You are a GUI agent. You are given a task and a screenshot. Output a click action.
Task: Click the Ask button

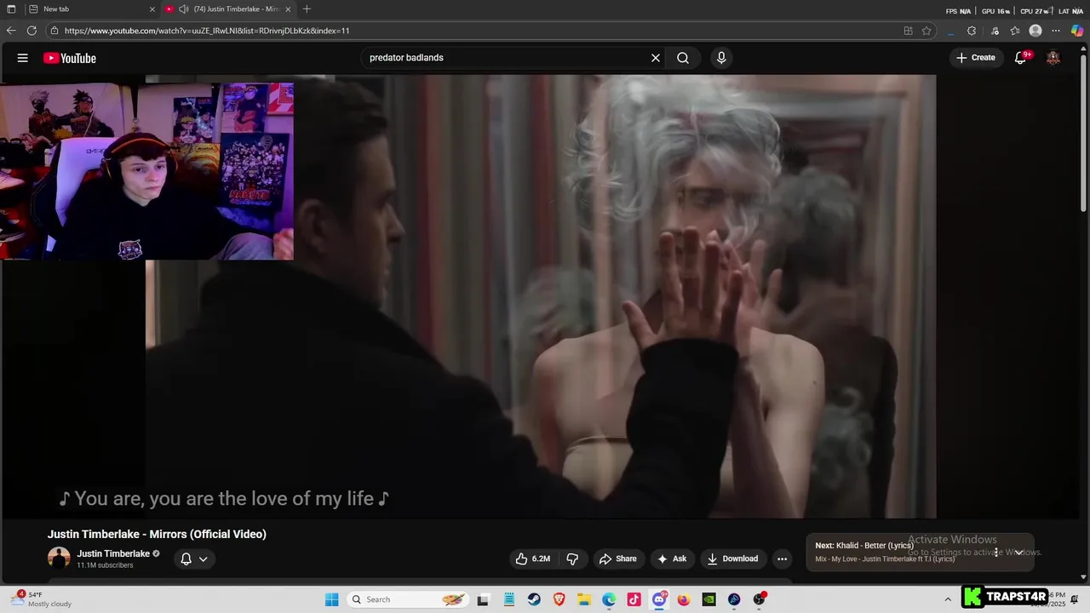(672, 559)
